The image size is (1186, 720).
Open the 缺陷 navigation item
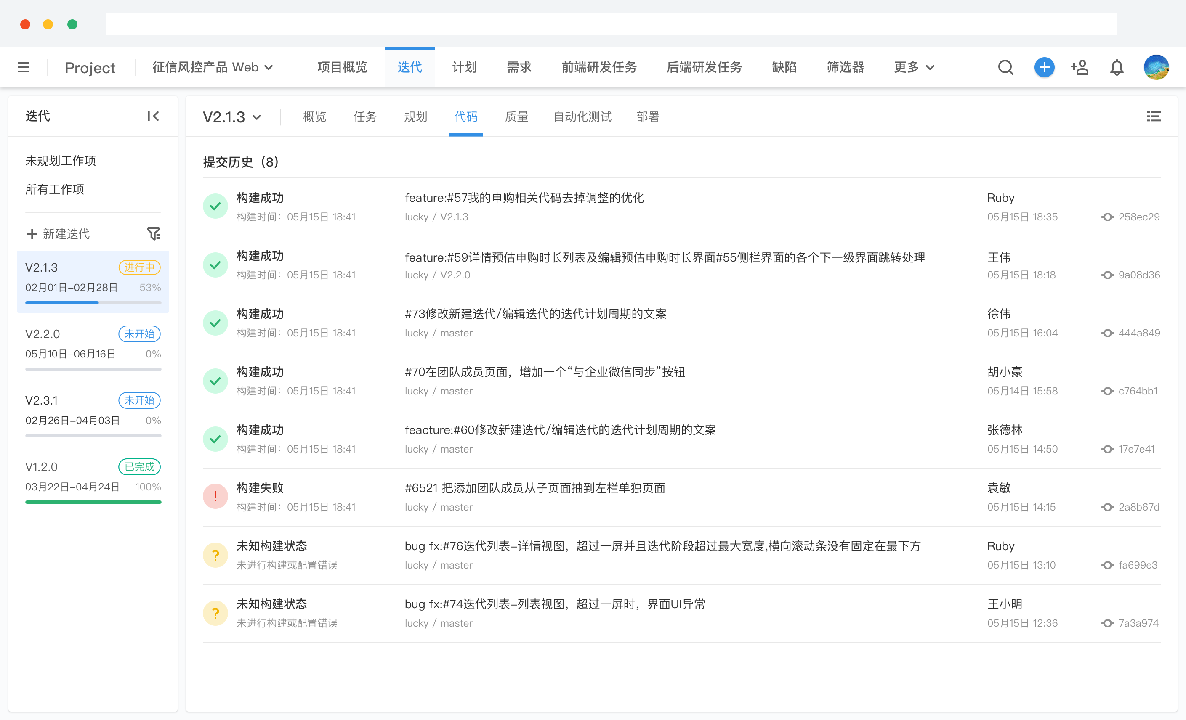tap(784, 67)
